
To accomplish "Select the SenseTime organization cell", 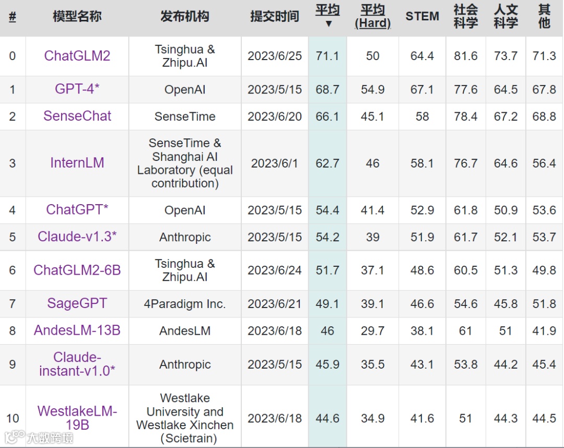I will [185, 116].
